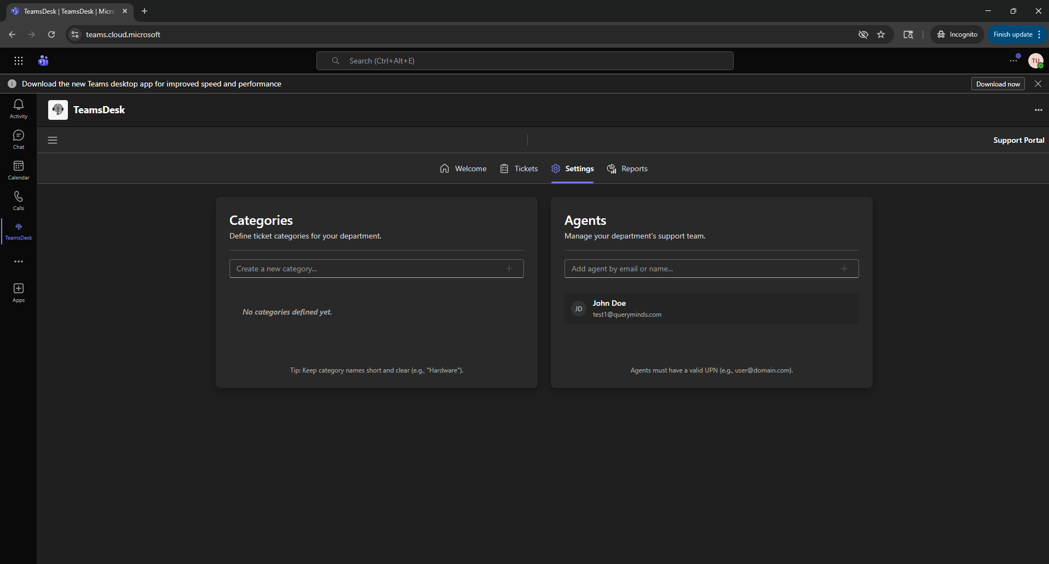The width and height of the screenshot is (1049, 564).
Task: Focus the Teams search box
Action: [524, 61]
